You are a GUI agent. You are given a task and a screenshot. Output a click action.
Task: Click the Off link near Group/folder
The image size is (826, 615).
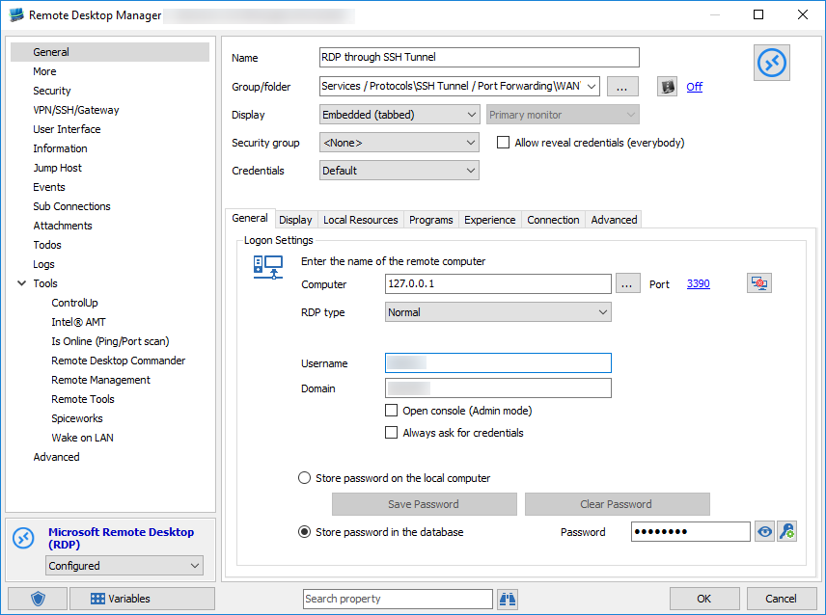pyautogui.click(x=694, y=86)
